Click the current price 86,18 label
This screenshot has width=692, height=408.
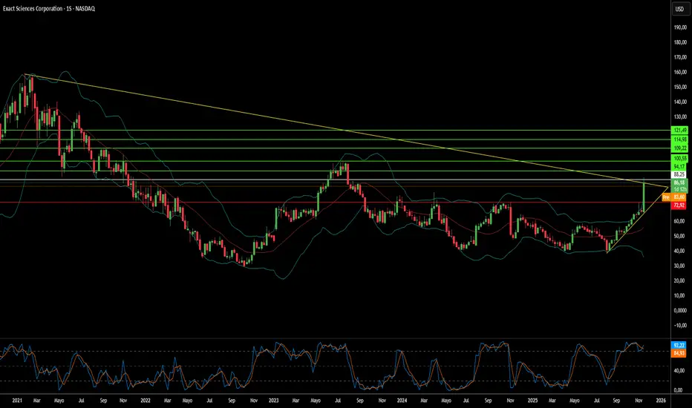pos(680,182)
